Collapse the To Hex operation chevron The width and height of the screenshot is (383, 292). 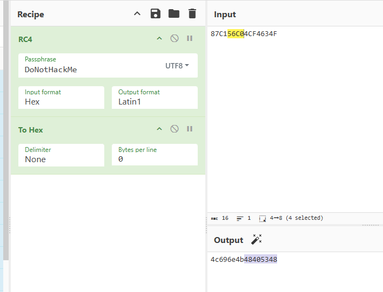coord(159,129)
